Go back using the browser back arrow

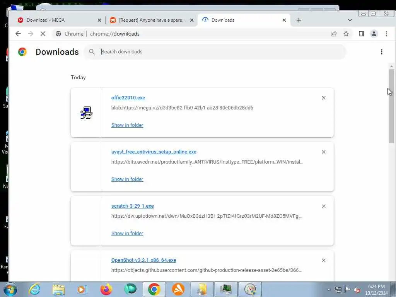(x=18, y=34)
